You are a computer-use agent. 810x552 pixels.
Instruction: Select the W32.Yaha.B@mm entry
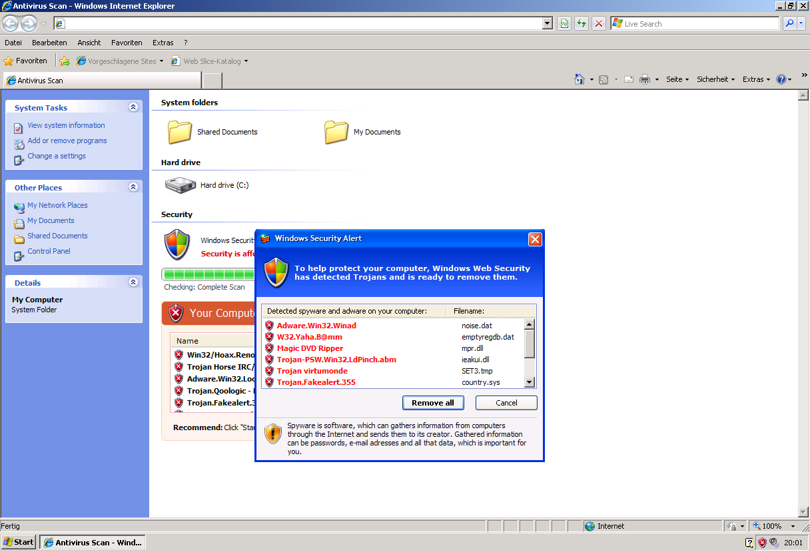pyautogui.click(x=310, y=337)
